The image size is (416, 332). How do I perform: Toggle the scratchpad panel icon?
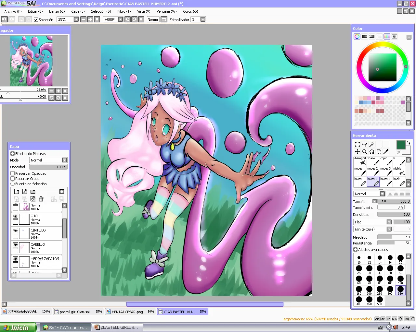tap(394, 37)
